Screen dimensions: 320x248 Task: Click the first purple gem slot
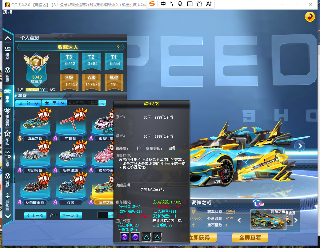pos(125,237)
